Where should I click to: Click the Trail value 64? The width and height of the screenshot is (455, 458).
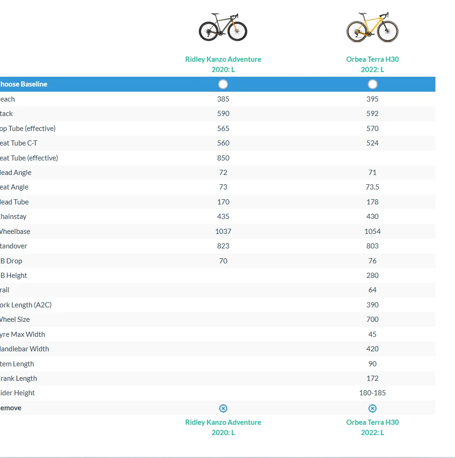point(372,290)
